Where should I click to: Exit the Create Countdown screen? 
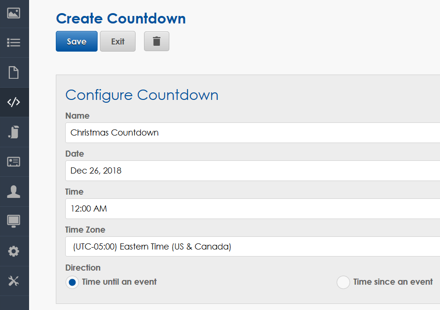[117, 41]
